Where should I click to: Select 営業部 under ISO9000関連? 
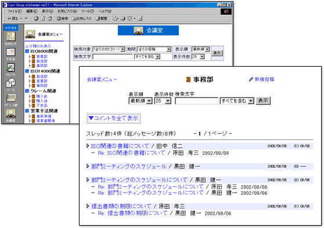[42, 56]
